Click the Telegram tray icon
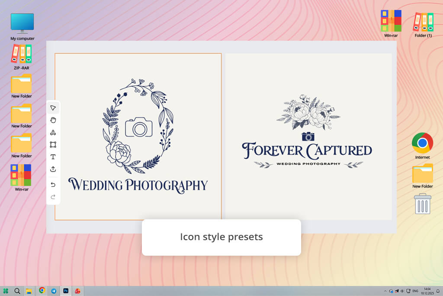 (397, 291)
